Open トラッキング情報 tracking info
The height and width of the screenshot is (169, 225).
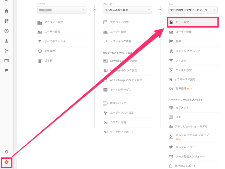pyautogui.click(x=120, y=42)
